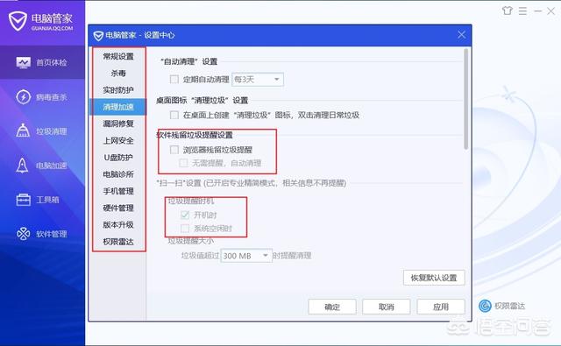Open the 每3天 frequency dropdown
561x346 pixels.
pos(258,80)
